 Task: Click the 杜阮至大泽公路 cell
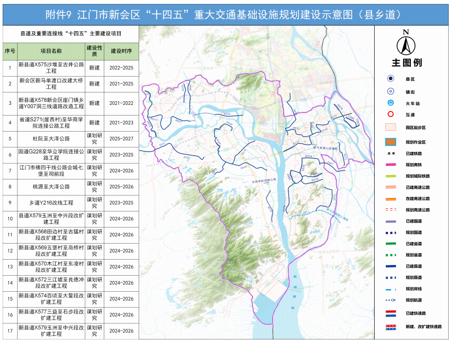(x=51, y=139)
